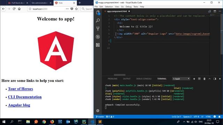Select the bash terminal dropdown
The width and height of the screenshot is (223, 125).
pos(181,79)
